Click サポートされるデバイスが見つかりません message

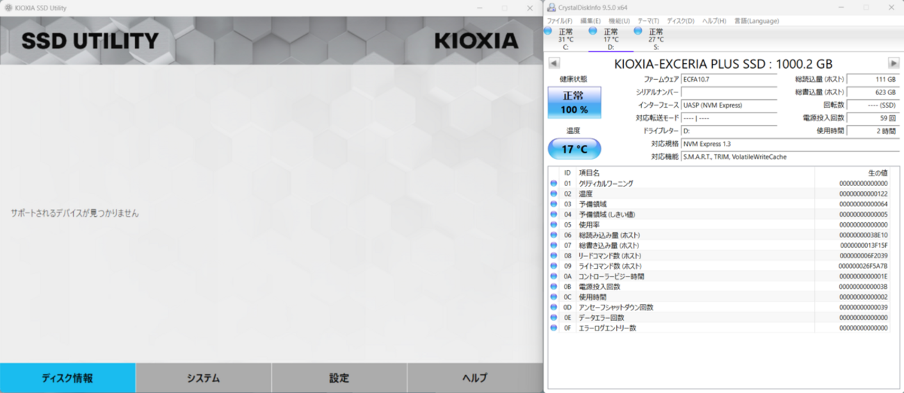74,213
